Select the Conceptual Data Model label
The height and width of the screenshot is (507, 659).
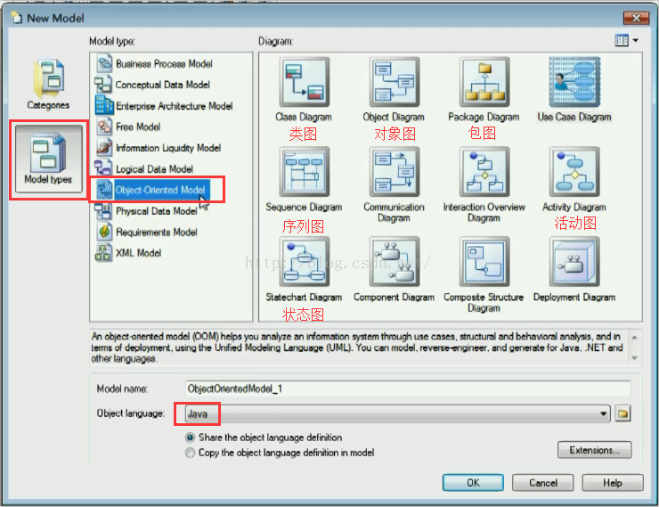coord(163,85)
